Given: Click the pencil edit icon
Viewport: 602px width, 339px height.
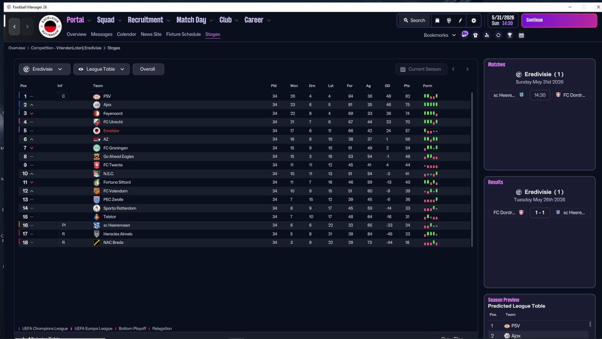Looking at the screenshot, I should pos(460,20).
